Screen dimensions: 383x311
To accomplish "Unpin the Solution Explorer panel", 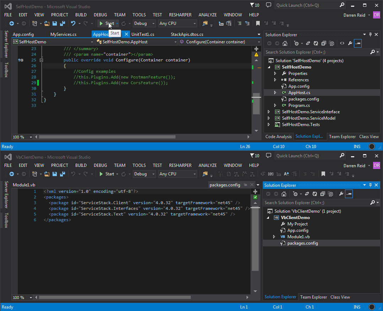I will [371, 34].
